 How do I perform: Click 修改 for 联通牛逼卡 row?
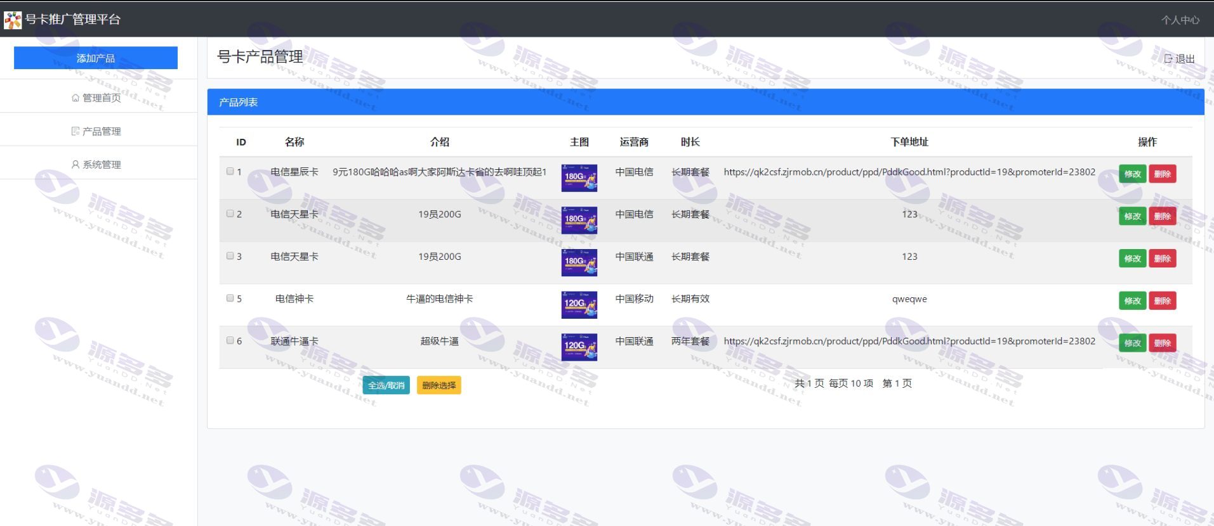coord(1132,343)
